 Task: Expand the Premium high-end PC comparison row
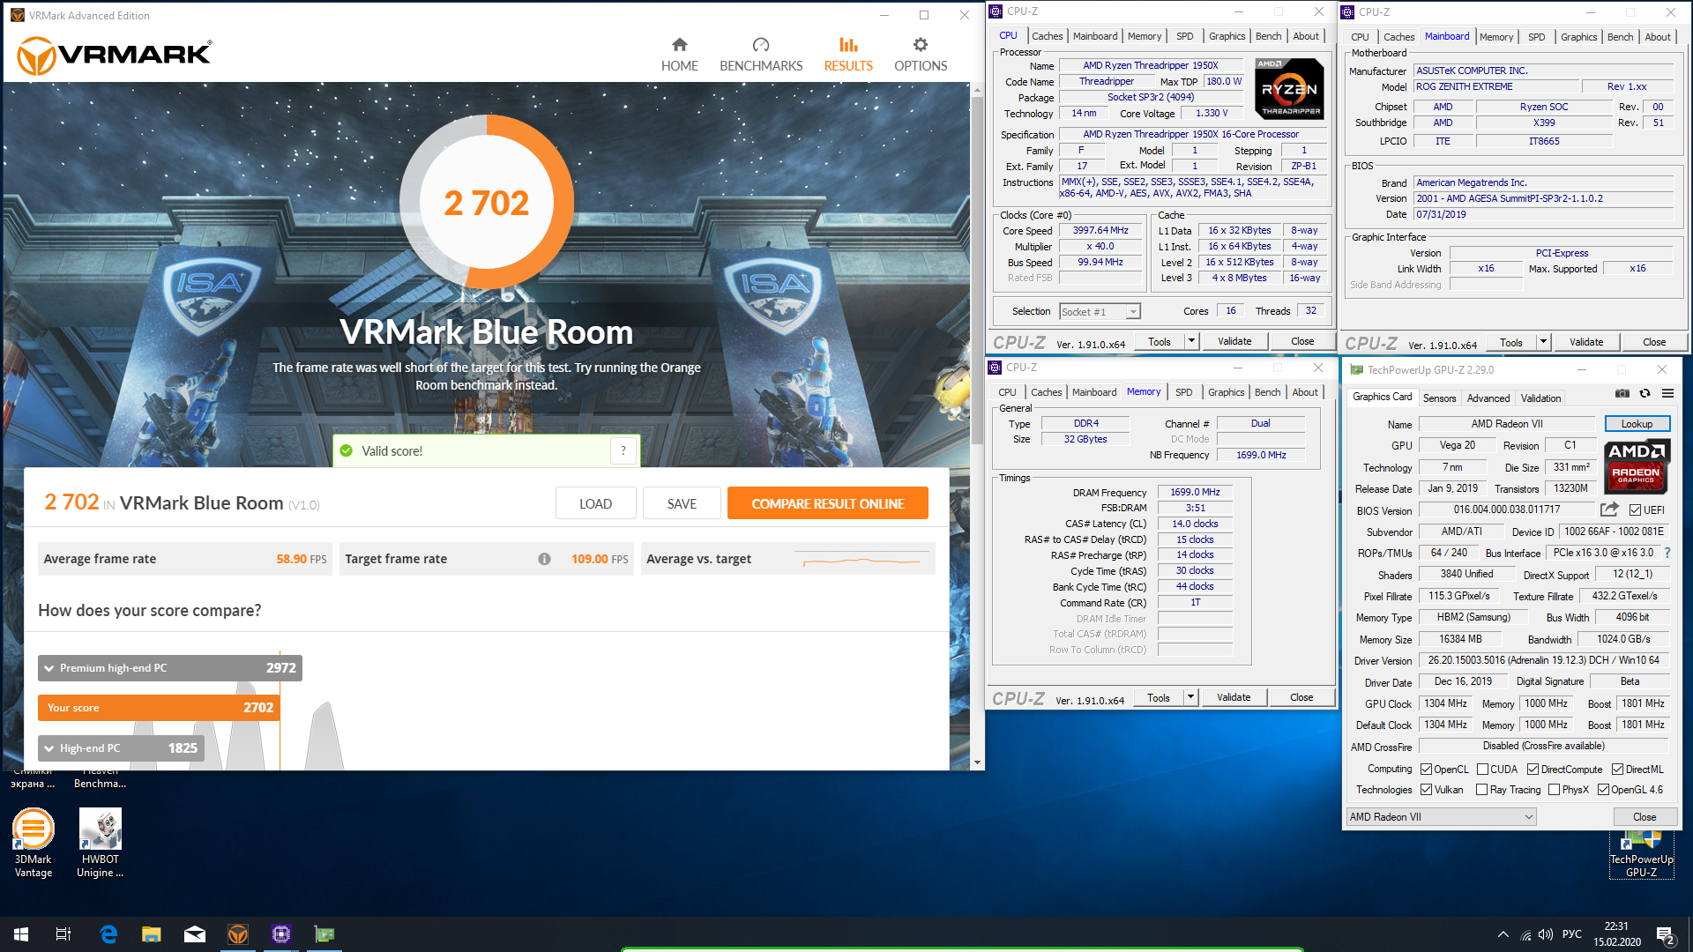pos(169,668)
